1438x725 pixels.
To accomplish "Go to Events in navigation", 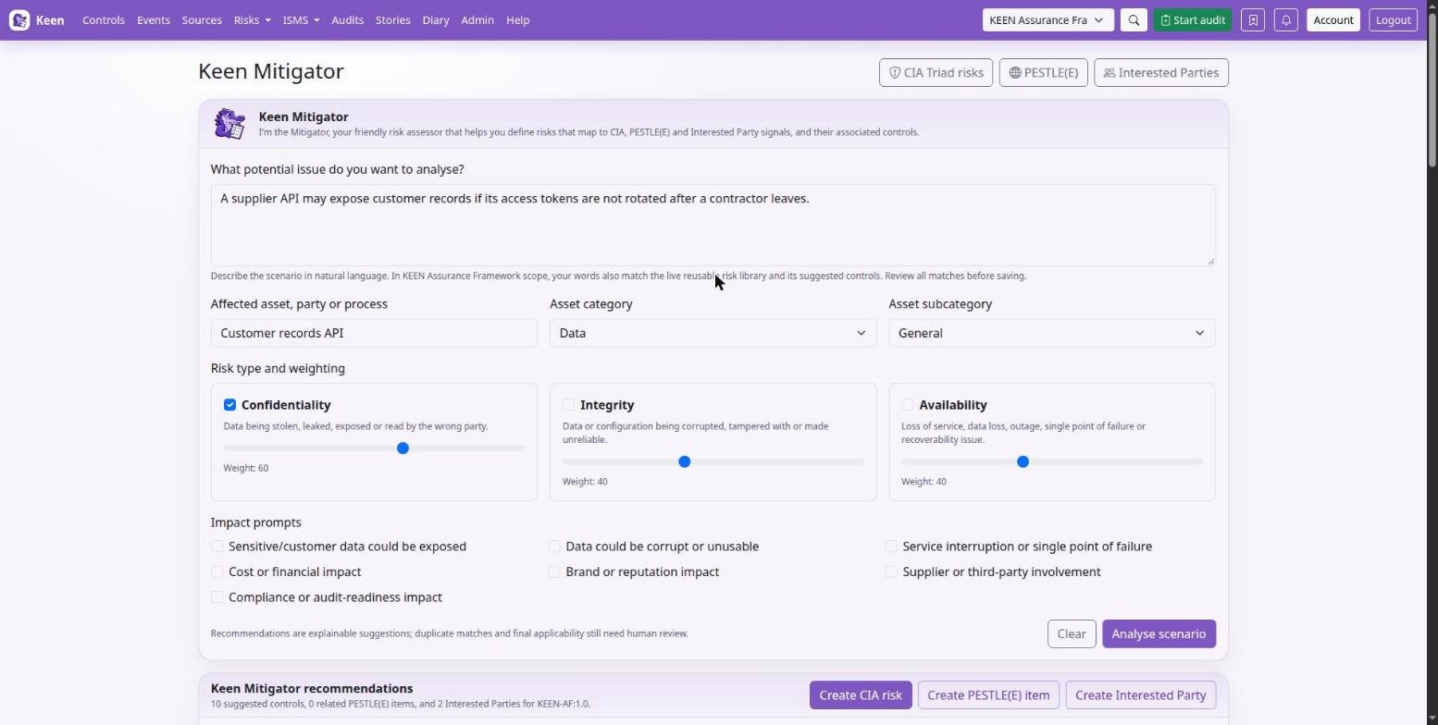I will pos(154,20).
